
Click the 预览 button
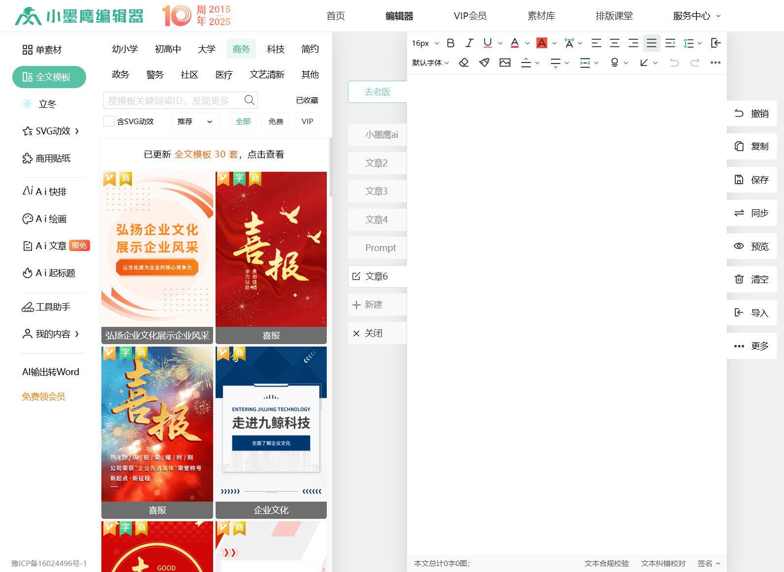(x=752, y=246)
